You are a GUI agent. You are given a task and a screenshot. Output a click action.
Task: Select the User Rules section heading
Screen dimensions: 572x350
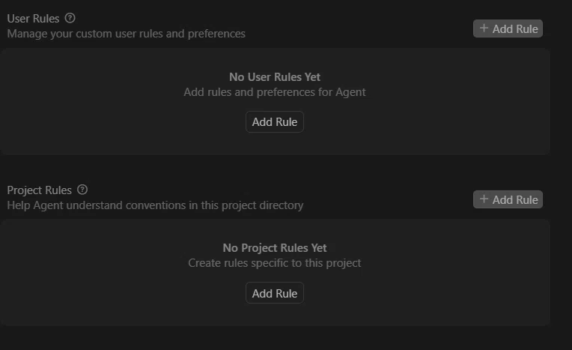[33, 18]
